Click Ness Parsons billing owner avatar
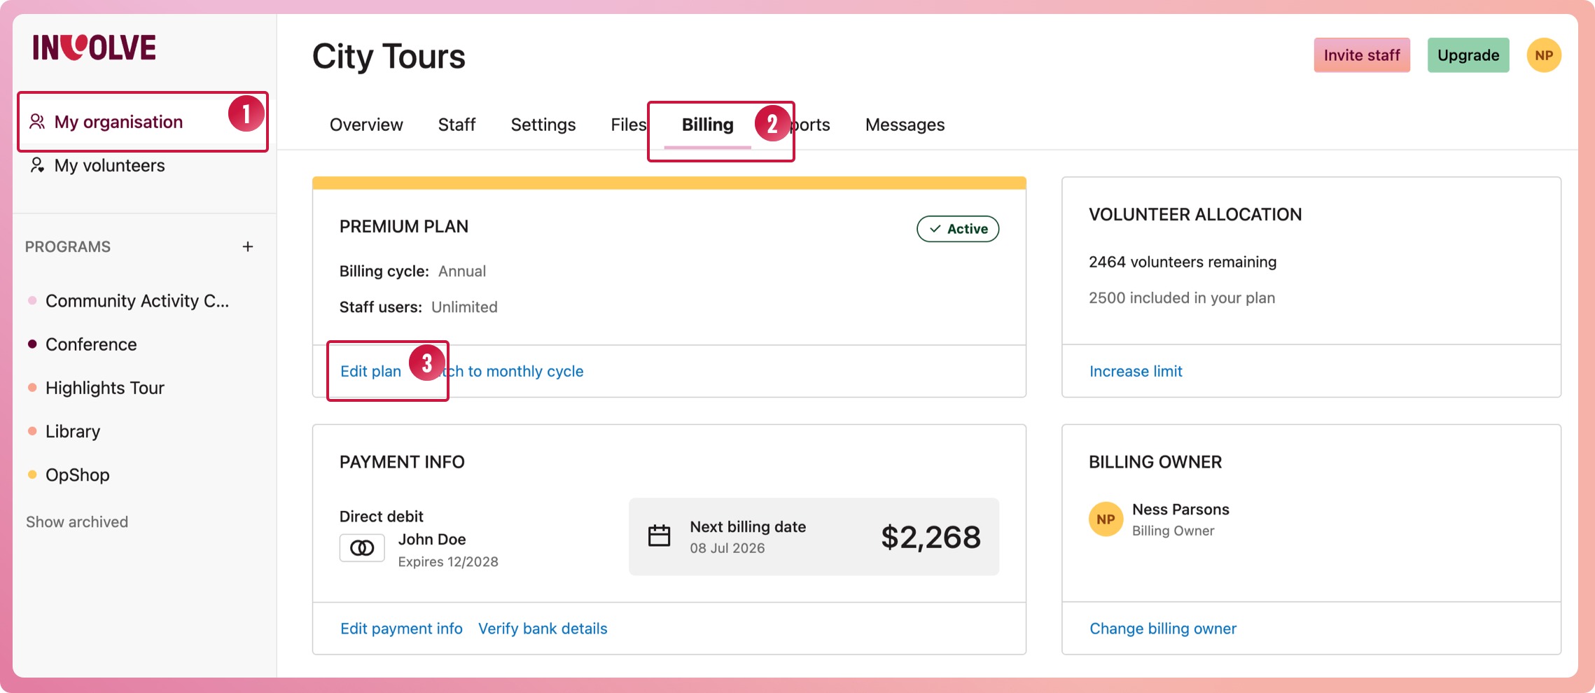This screenshot has height=693, width=1595. (x=1106, y=519)
